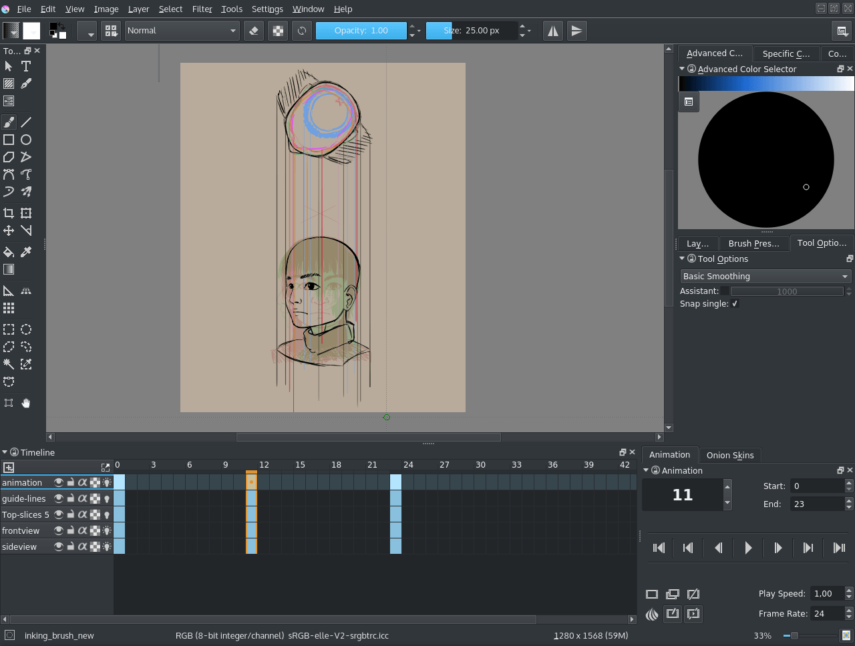Image resolution: width=855 pixels, height=646 pixels.
Task: Select the keyframe on the animation layer
Action: (252, 482)
